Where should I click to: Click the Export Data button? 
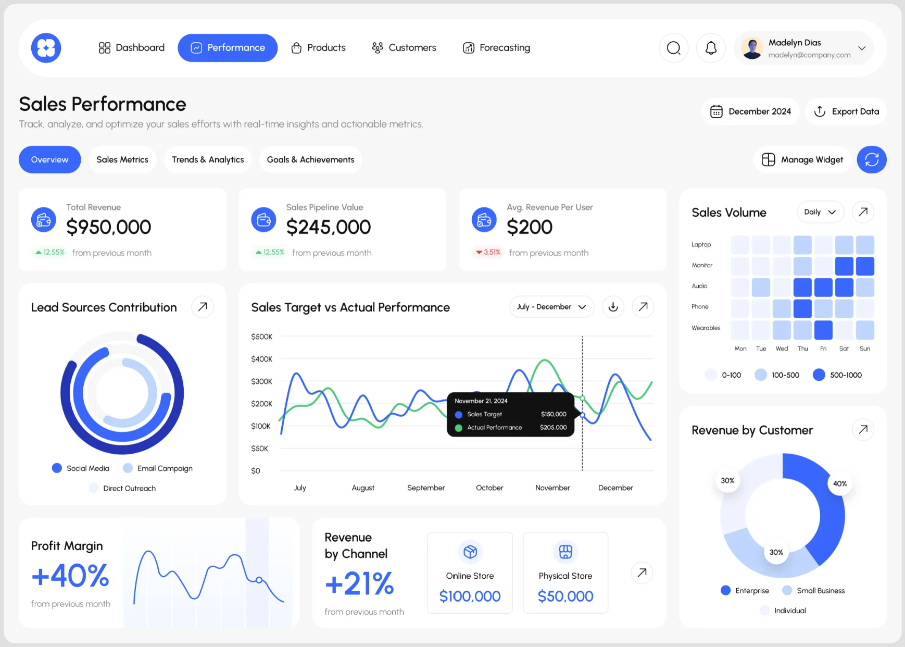pos(846,111)
